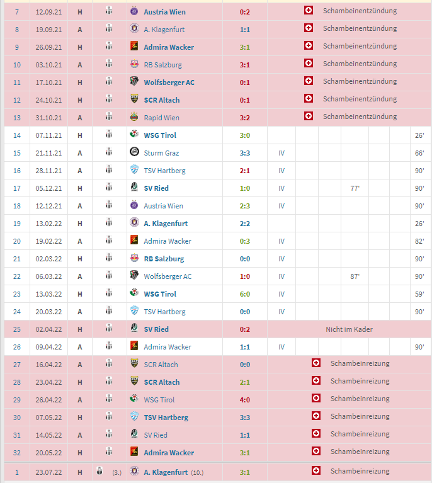Click WSG Tirol crest in the 07.11.21 row

pos(134,135)
